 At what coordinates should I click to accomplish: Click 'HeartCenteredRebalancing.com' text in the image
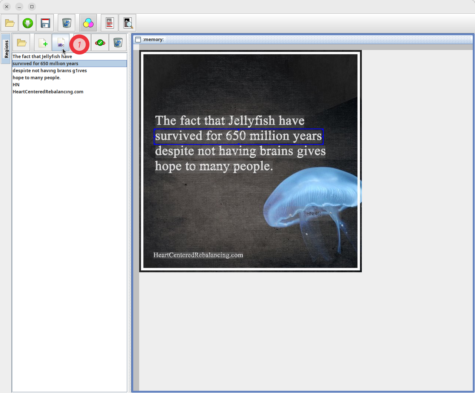[198, 255]
